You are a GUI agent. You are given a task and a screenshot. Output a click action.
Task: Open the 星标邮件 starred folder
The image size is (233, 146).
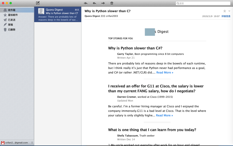pyautogui.click(x=17, y=15)
